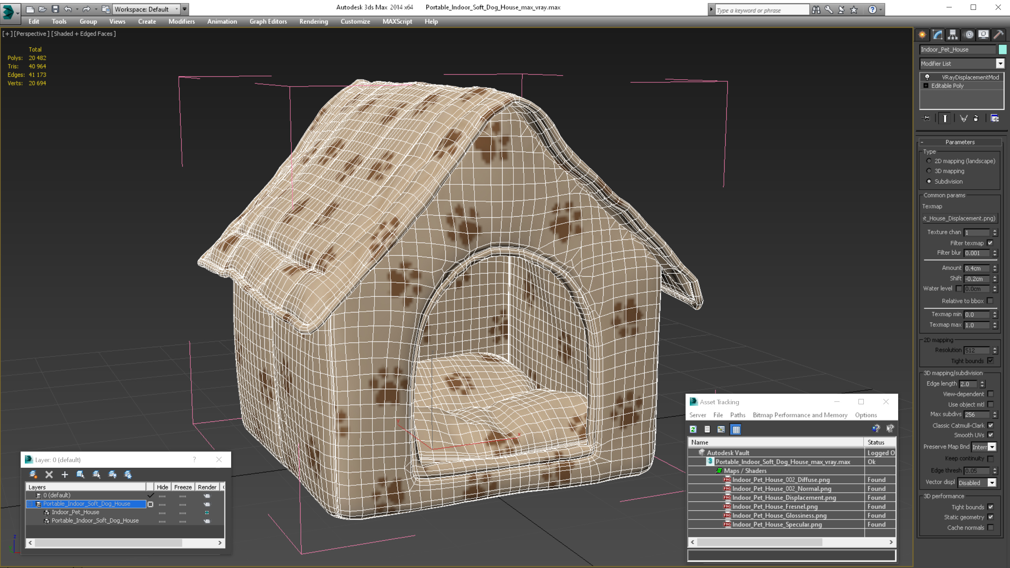The image size is (1010, 568).
Task: Open the Hierarchy command panel tab
Action: click(953, 34)
